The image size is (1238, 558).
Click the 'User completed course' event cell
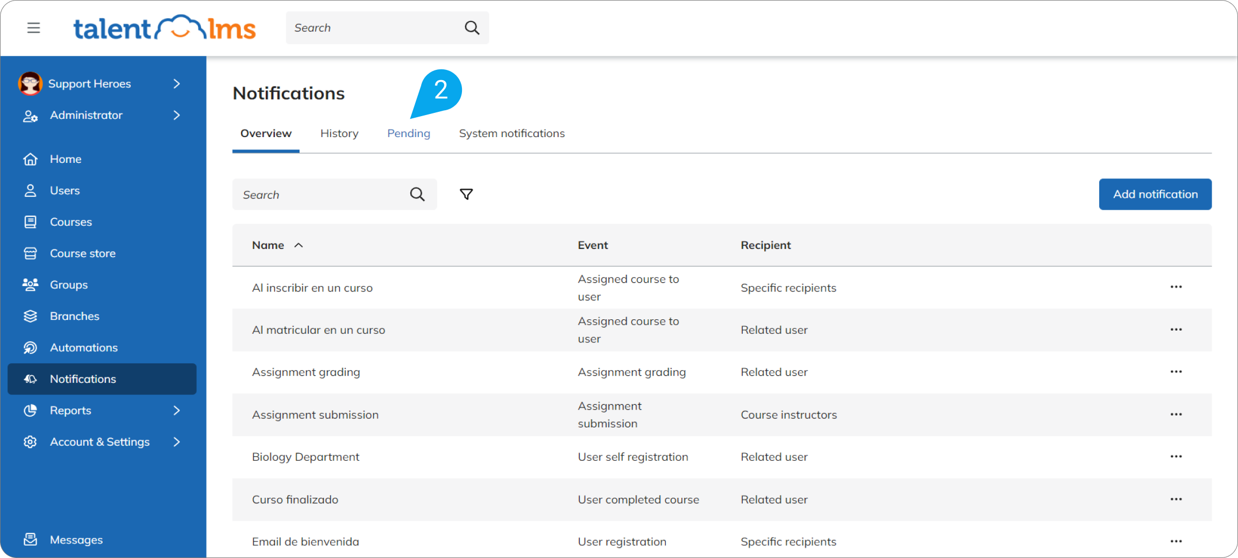pyautogui.click(x=638, y=499)
